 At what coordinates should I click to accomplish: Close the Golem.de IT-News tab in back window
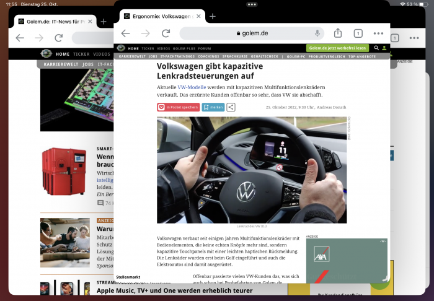point(90,21)
